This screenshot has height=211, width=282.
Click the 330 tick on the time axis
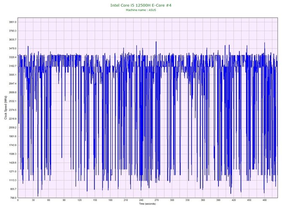pos(187,200)
